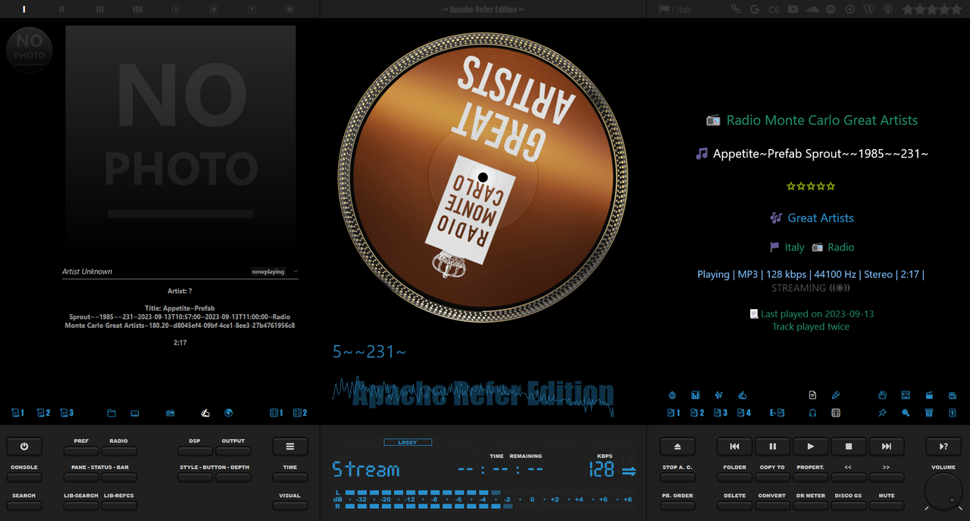
Task: Click the clapperboard icon in right toolbar
Action: pyautogui.click(x=929, y=395)
